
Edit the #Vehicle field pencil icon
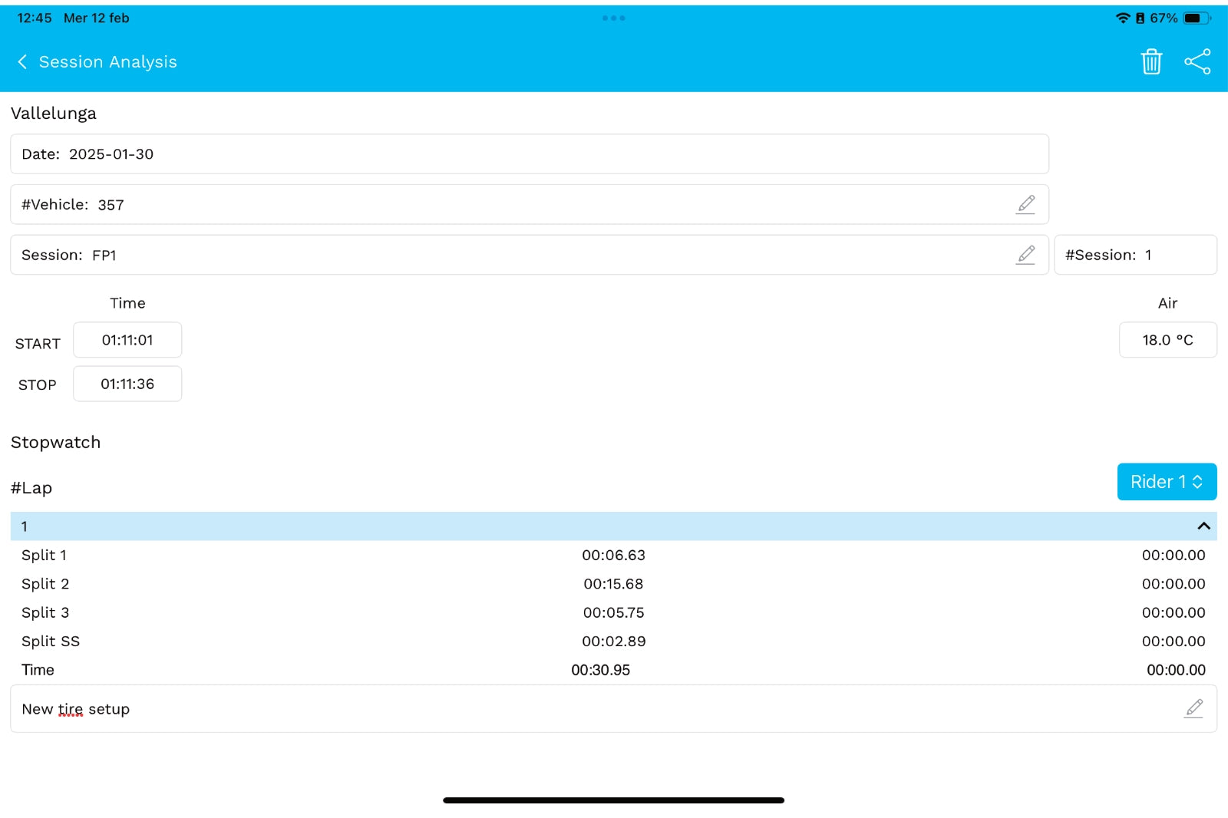(x=1026, y=204)
